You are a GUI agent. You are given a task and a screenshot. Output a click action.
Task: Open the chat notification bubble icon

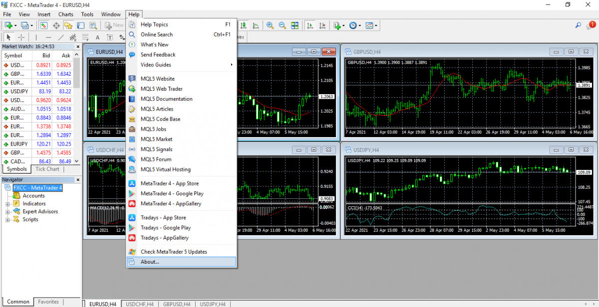click(592, 25)
